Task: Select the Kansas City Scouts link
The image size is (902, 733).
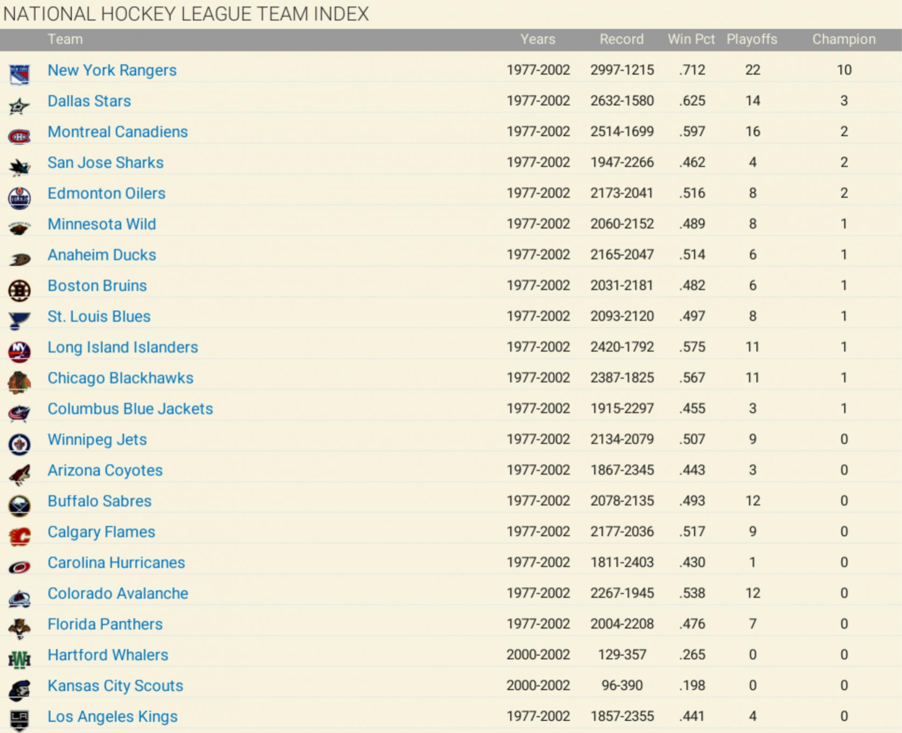Action: tap(115, 685)
